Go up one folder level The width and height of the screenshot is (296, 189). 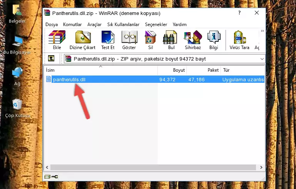(51, 59)
